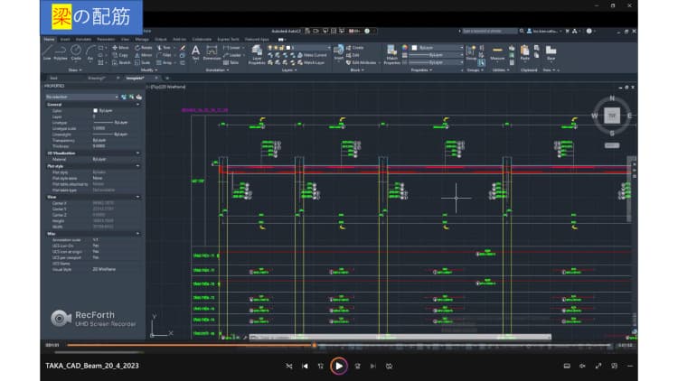The height and width of the screenshot is (381, 678).
Task: Click the Trim tool
Action: [x=164, y=48]
